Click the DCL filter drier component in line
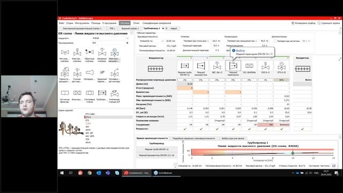This screenshot has height=193, width=343. pos(249,66)
